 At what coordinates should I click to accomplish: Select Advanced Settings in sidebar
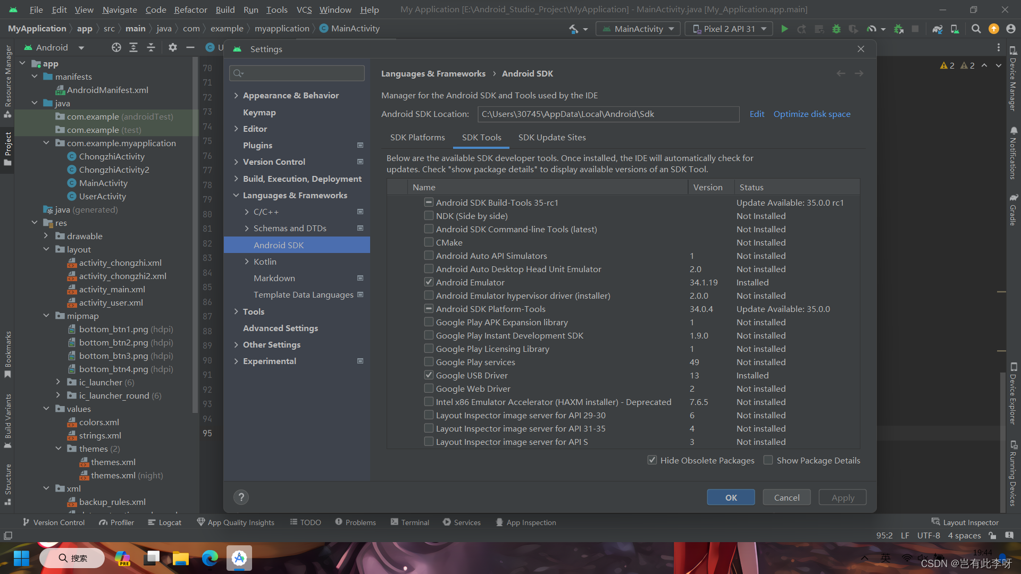[280, 328]
